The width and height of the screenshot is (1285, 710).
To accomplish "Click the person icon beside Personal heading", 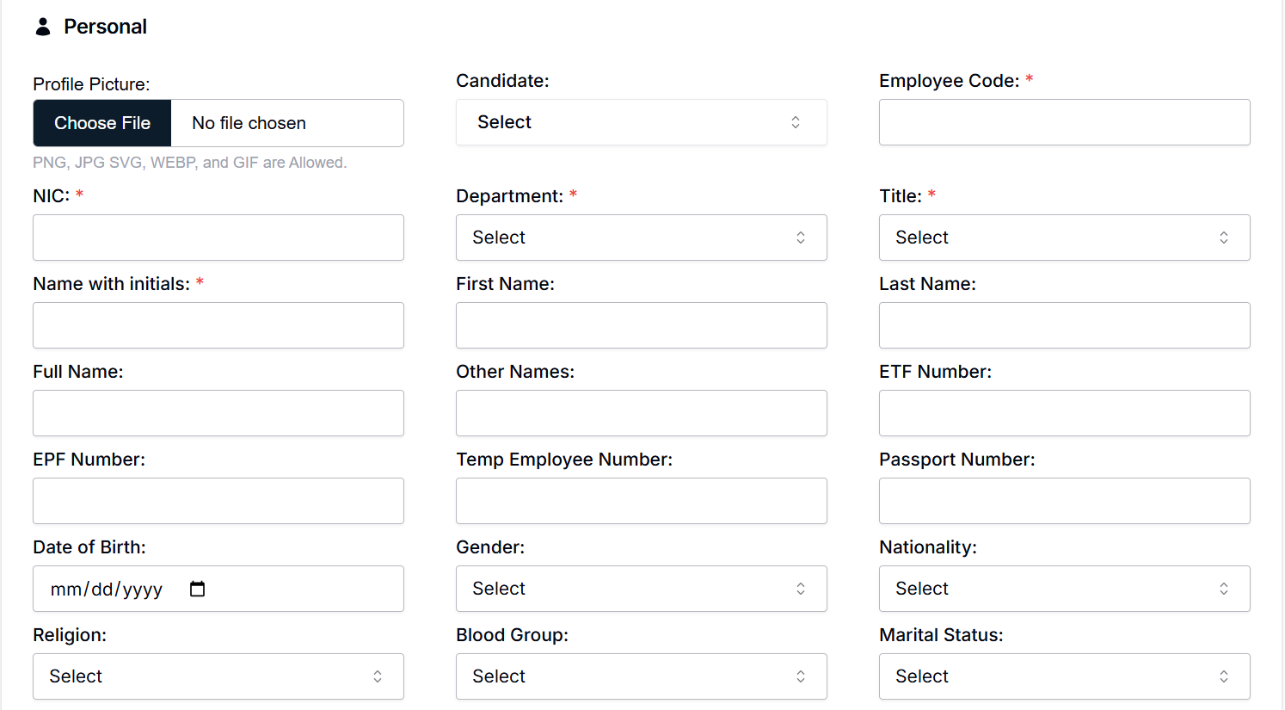I will point(42,26).
